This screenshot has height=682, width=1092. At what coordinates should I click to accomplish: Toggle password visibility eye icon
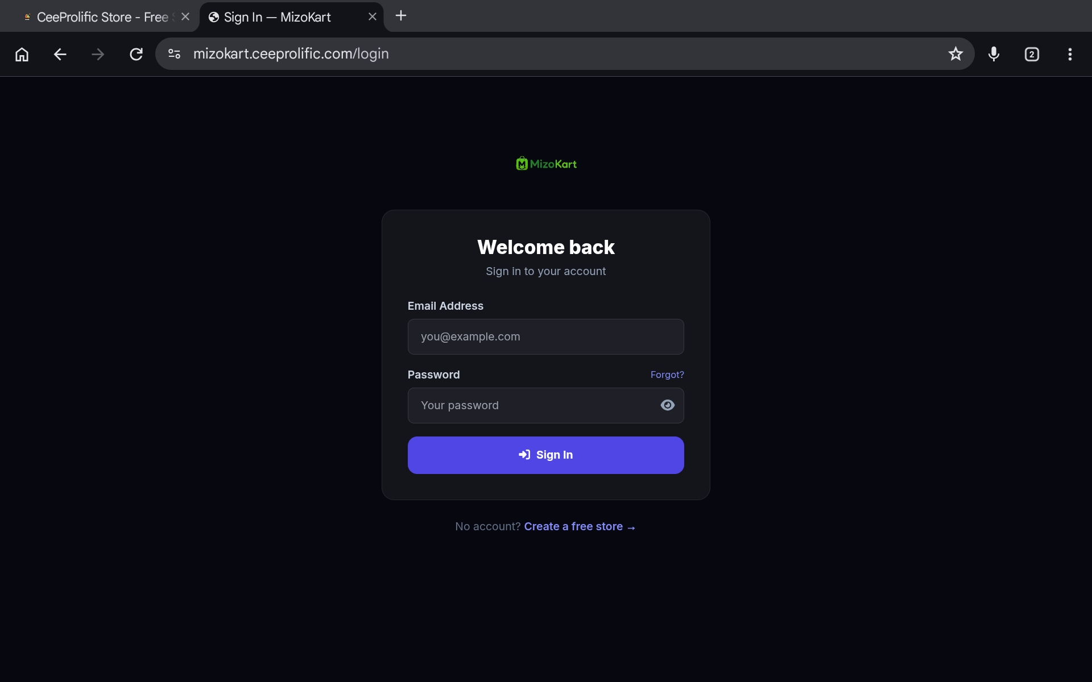pos(668,405)
